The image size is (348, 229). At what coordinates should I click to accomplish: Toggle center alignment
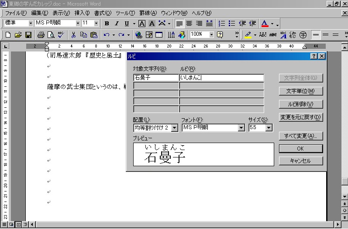(189, 23)
